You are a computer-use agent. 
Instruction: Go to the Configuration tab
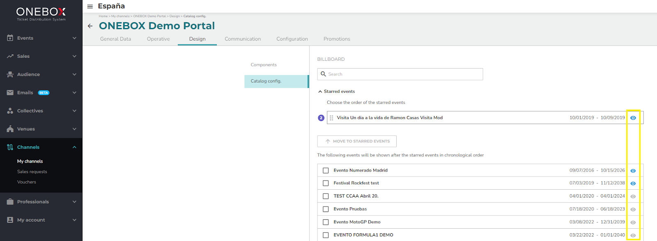coord(292,39)
